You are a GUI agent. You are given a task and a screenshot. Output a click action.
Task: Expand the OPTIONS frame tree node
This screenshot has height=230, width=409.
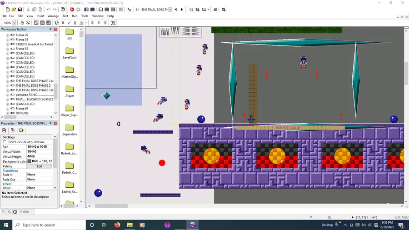click(8, 113)
